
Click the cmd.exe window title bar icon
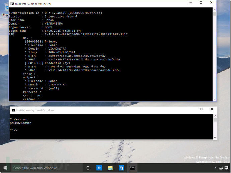(13, 110)
